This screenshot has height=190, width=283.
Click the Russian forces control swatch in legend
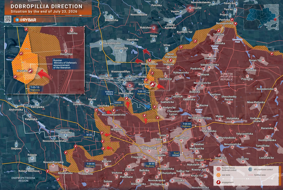point(219,169)
